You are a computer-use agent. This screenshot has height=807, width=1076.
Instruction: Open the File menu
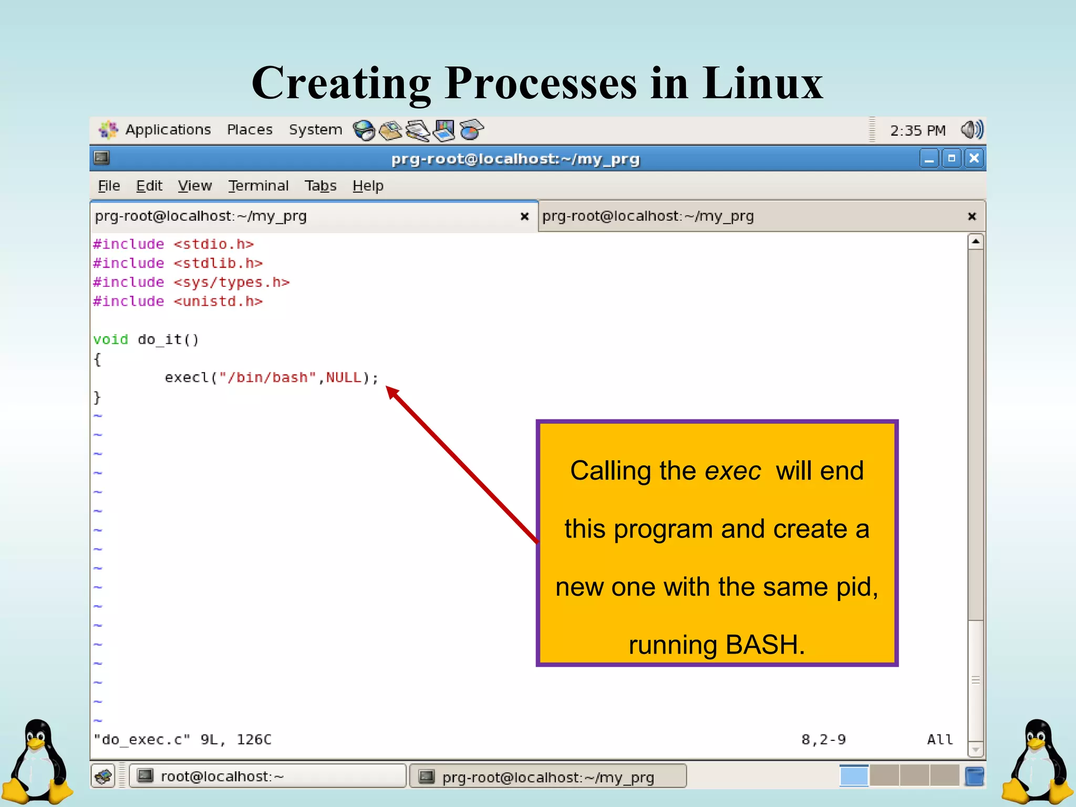(x=109, y=185)
